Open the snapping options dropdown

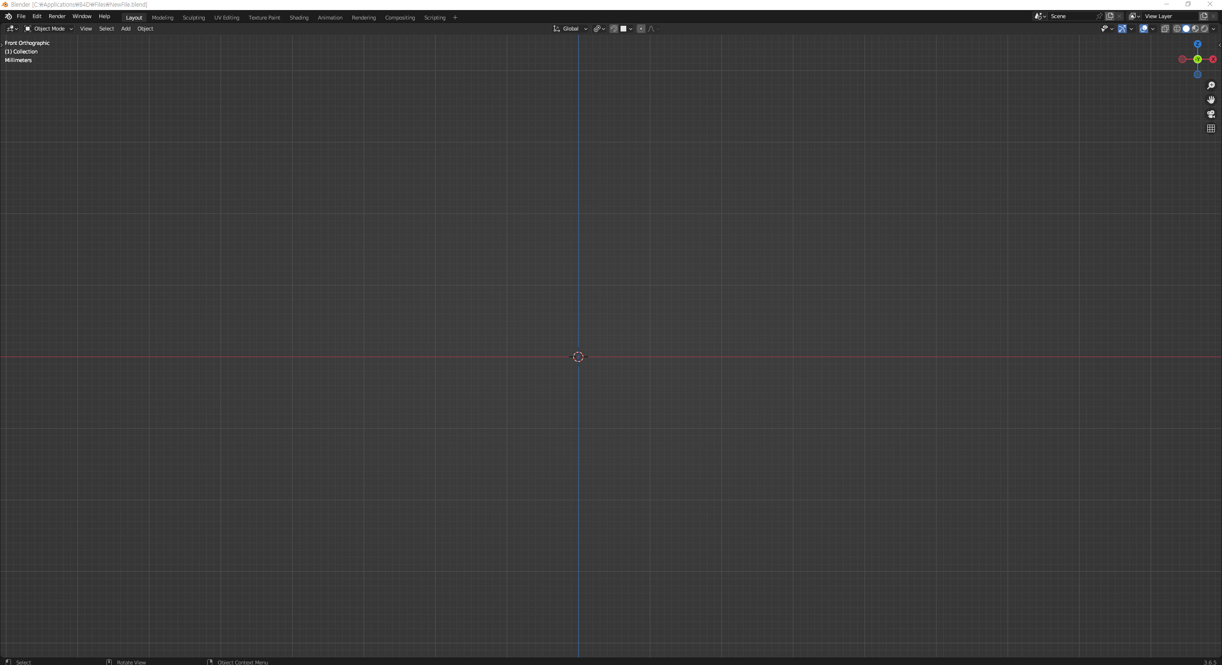(626, 29)
